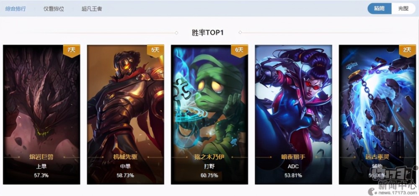The width and height of the screenshot is (419, 196).
Task: Switch to the third top navigation tab
Action: coord(92,8)
